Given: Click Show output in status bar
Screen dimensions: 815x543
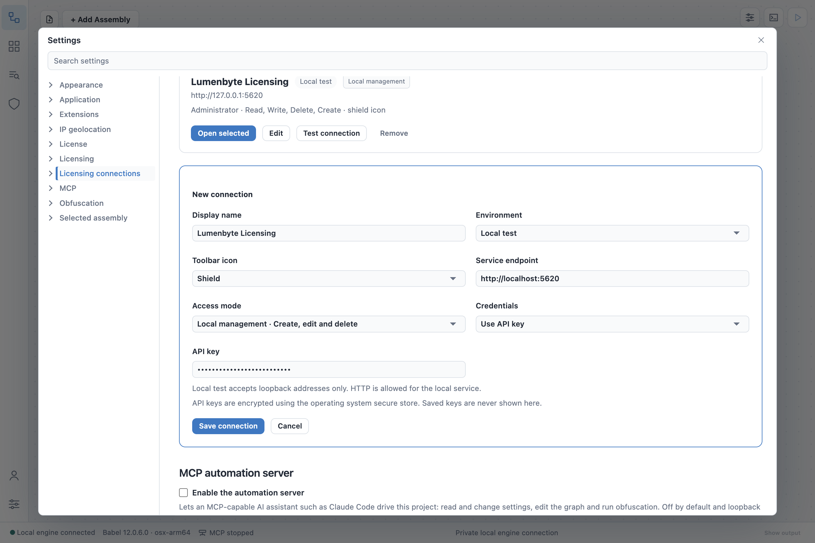Looking at the screenshot, I should click(x=782, y=533).
